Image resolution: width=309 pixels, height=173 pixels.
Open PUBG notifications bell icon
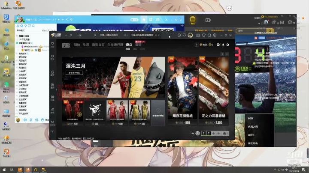223,45
